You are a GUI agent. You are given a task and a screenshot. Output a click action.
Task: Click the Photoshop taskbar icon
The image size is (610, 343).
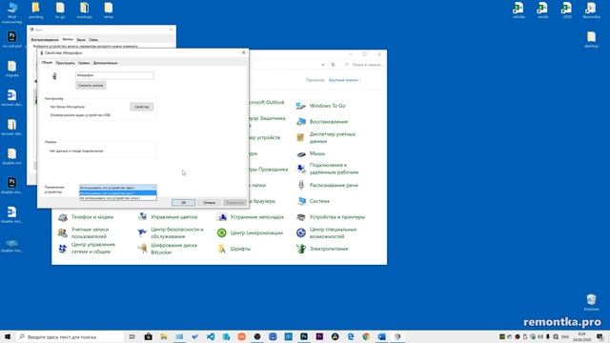pos(304,336)
